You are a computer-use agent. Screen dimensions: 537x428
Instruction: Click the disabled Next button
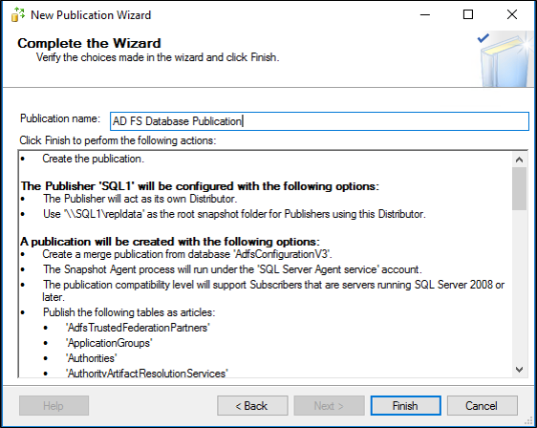pos(329,406)
